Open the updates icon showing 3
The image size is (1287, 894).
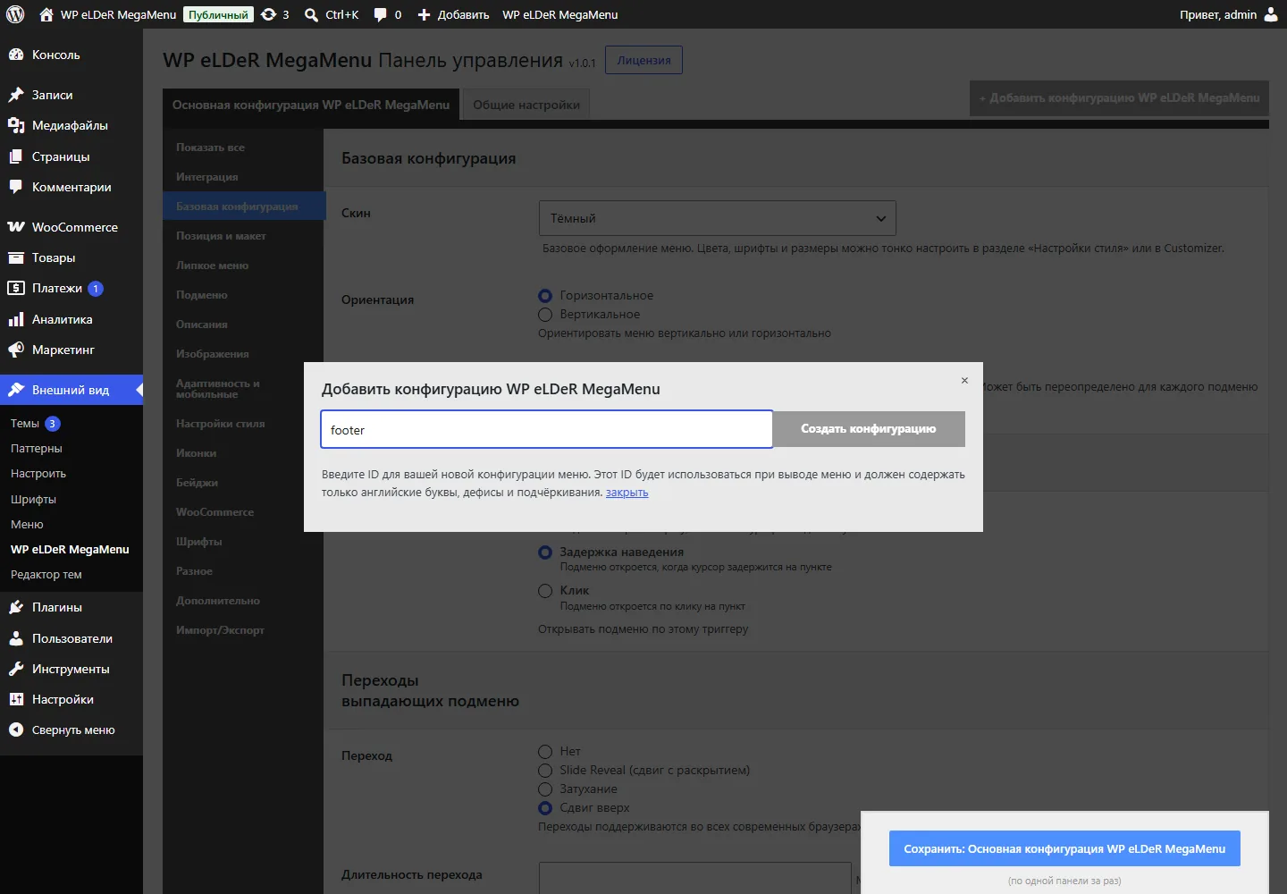[x=268, y=14]
